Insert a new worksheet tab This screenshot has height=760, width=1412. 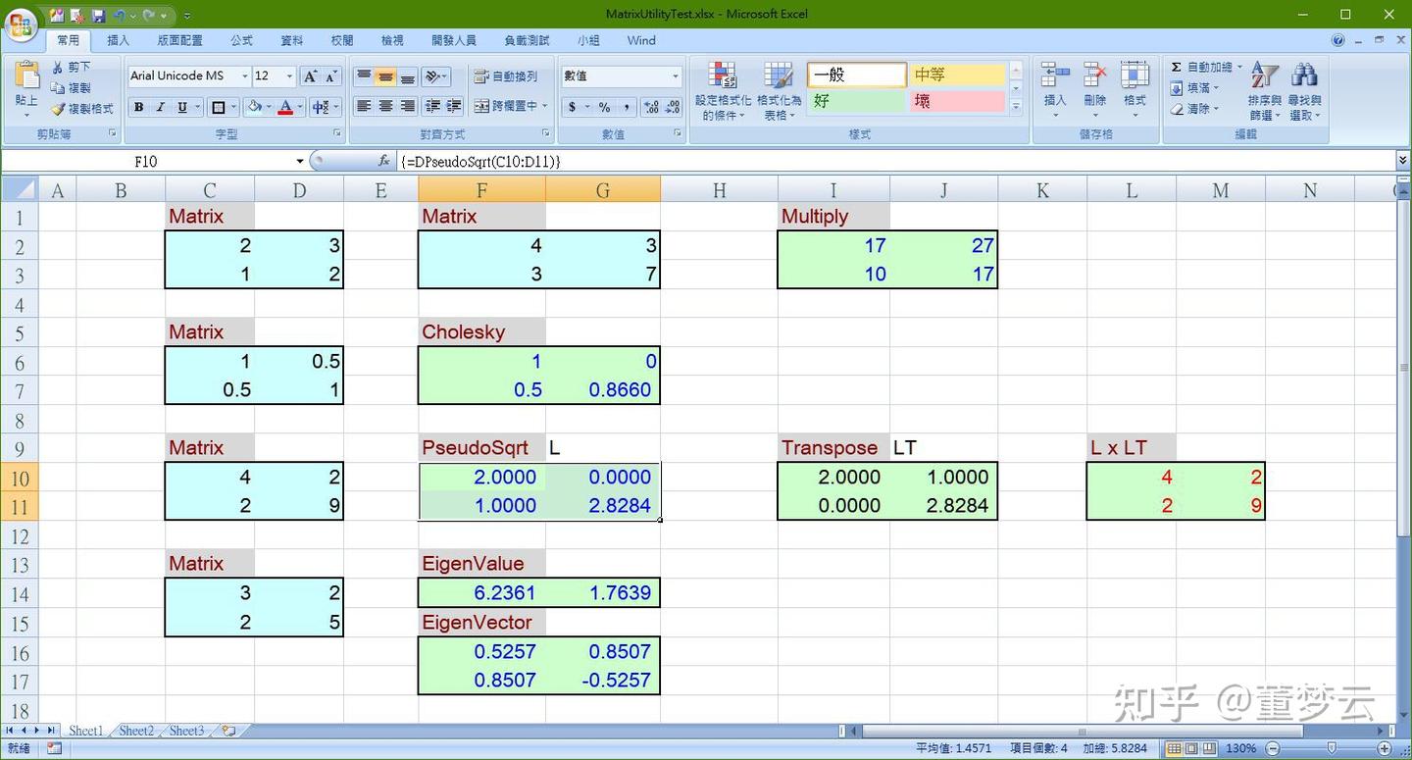click(228, 731)
